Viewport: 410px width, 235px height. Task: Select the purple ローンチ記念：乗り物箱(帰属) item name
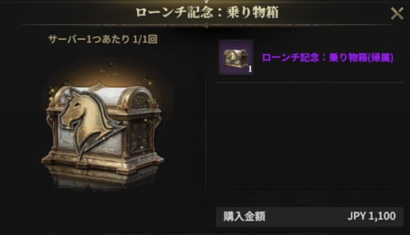pyautogui.click(x=327, y=58)
